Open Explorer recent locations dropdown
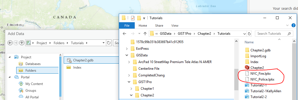Viewport: 298px width, 100px height. point(139,34)
